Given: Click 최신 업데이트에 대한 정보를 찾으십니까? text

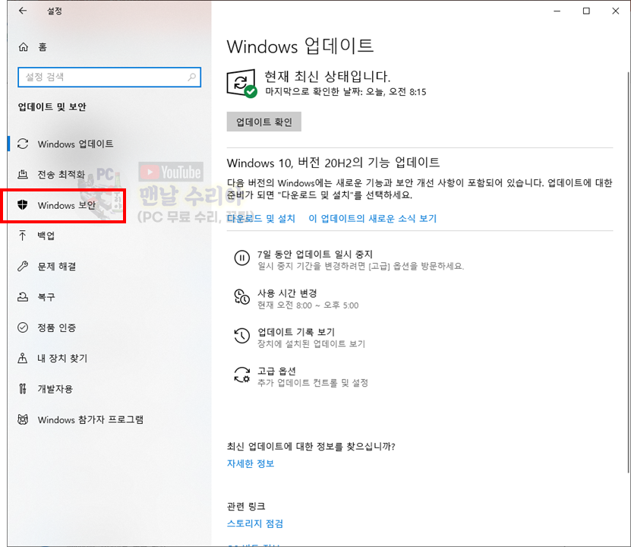Looking at the screenshot, I should pyautogui.click(x=311, y=446).
